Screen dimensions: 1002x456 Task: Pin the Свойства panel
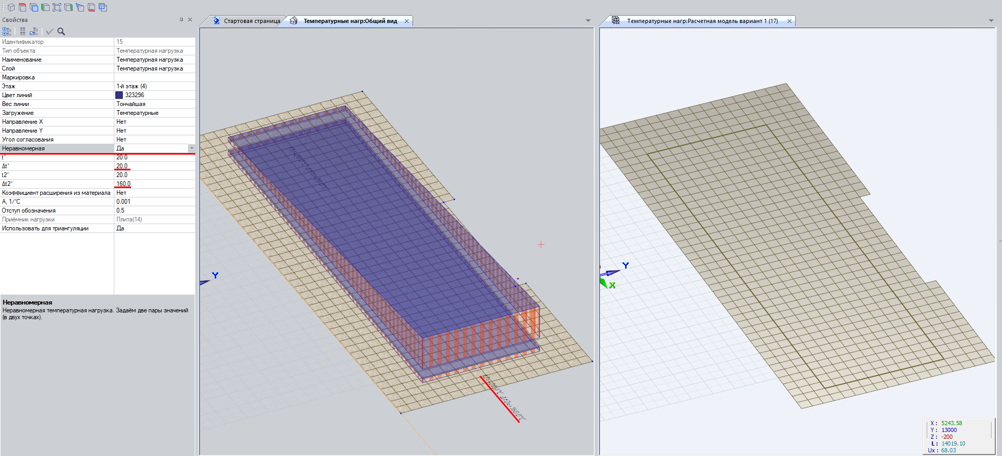(181, 20)
